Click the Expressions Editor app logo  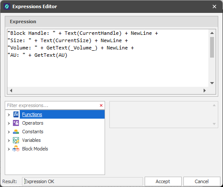(7, 6)
